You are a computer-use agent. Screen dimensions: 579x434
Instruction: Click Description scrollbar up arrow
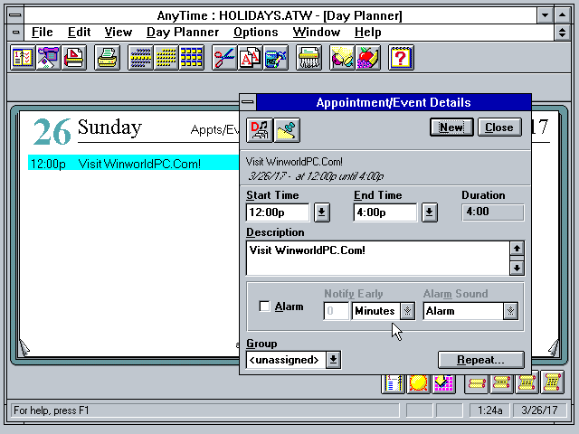(x=517, y=249)
